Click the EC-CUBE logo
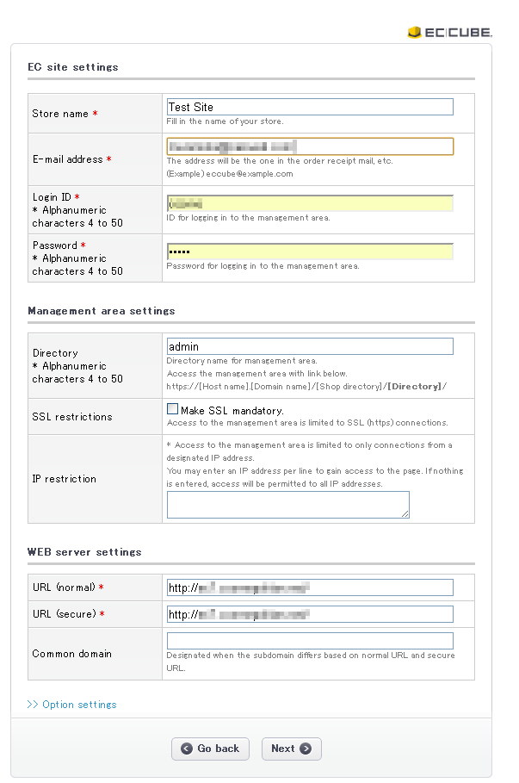 [x=449, y=33]
